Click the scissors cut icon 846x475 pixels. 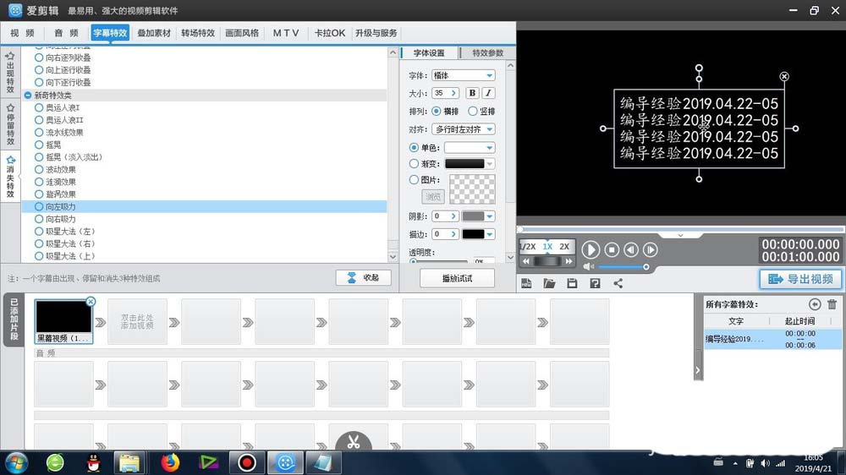pos(354,441)
